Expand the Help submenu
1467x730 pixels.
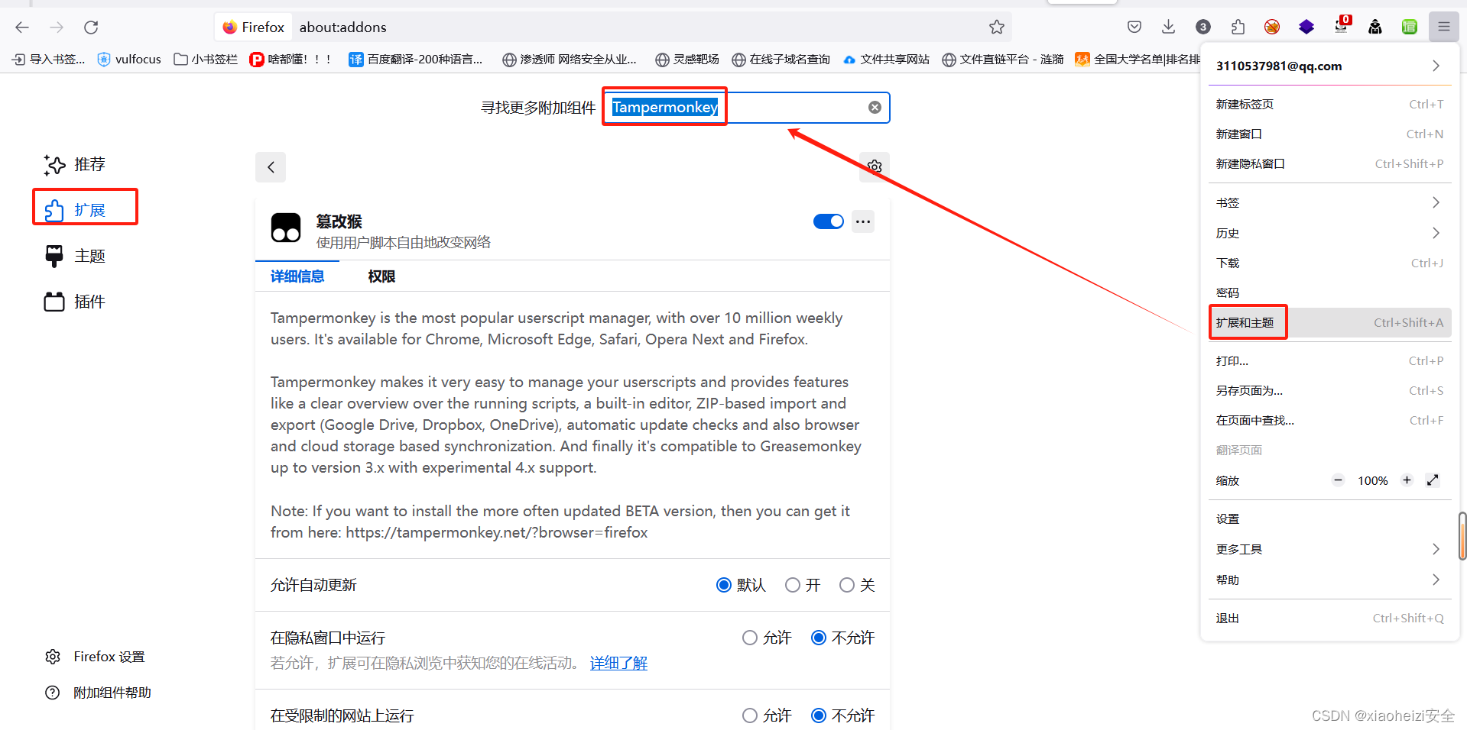pyautogui.click(x=1329, y=580)
